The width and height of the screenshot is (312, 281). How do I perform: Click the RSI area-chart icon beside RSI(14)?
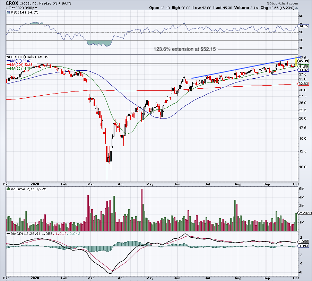(8, 12)
